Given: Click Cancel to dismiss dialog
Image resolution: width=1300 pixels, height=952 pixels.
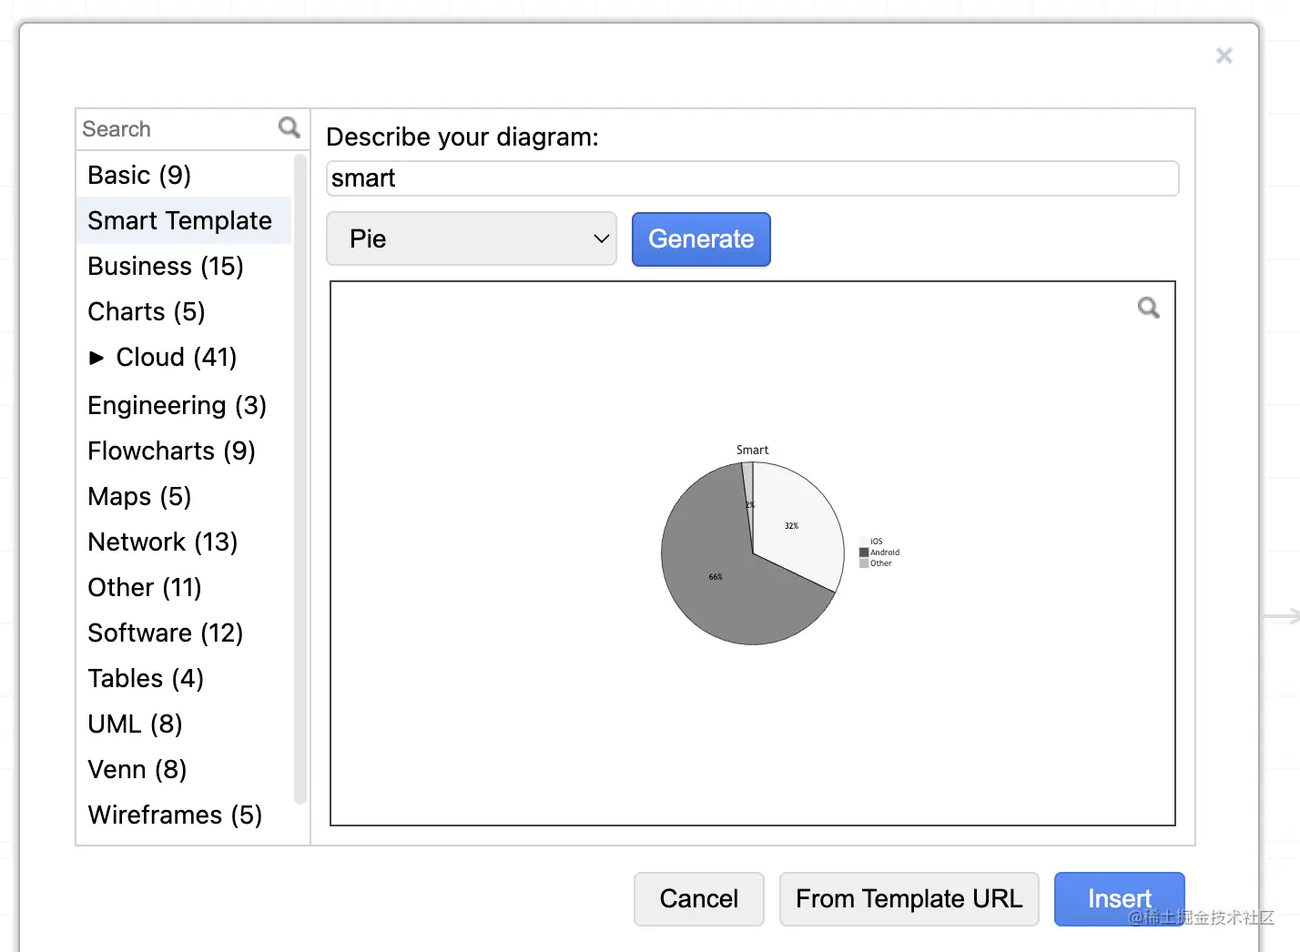Looking at the screenshot, I should 698,898.
